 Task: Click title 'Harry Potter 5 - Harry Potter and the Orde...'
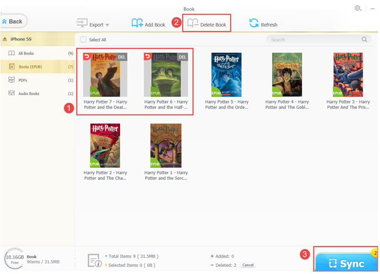(x=226, y=105)
